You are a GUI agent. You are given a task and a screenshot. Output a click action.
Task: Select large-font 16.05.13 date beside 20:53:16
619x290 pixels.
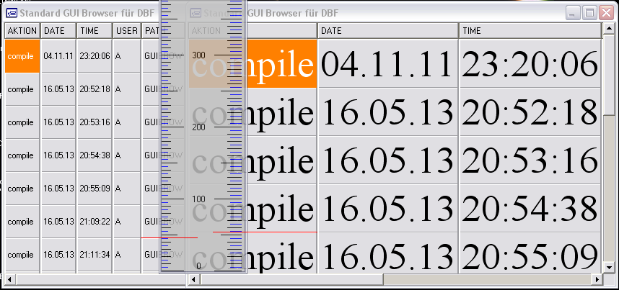click(387, 160)
